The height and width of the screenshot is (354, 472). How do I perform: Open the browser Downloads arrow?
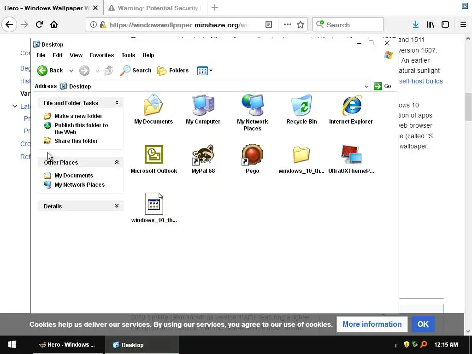tap(416, 25)
